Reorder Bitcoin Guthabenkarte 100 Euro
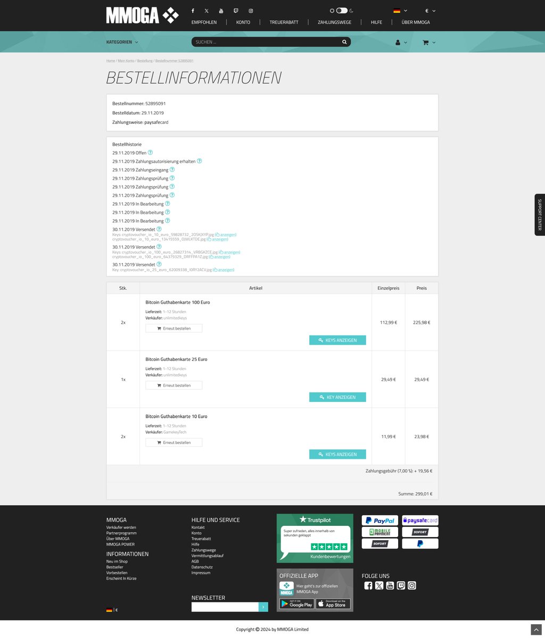 pos(174,328)
